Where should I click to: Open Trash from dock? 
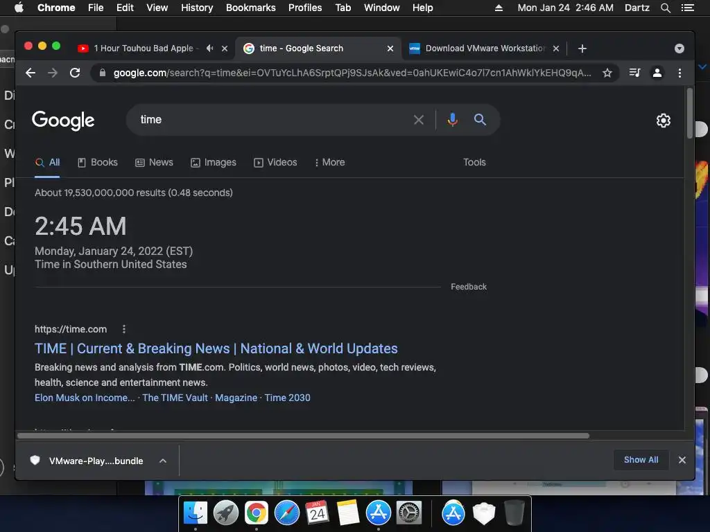(514, 513)
